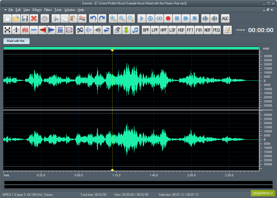Image resolution: width=277 pixels, height=198 pixels.
Task: Click the yellow speaker volume icon
Action: [214, 18]
